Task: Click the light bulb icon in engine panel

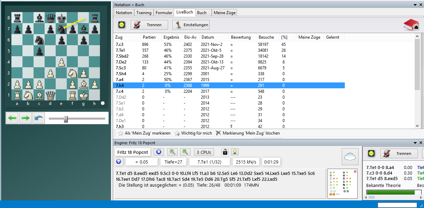Action: coord(235,152)
